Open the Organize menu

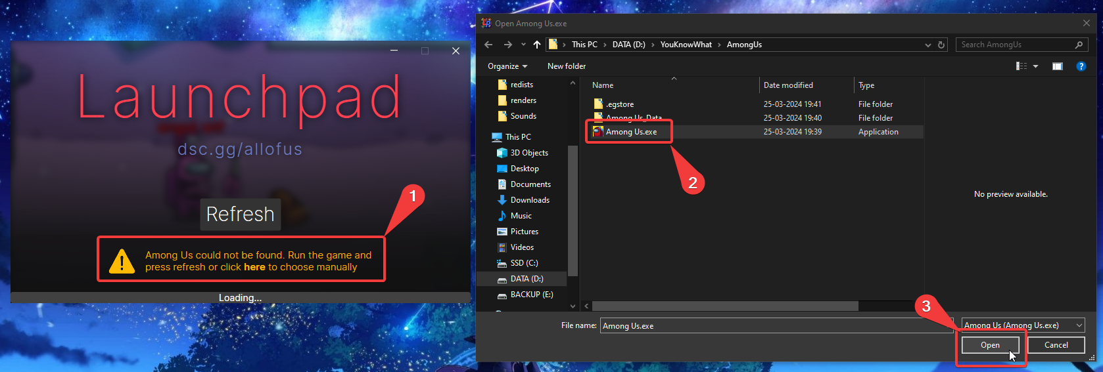pos(507,66)
